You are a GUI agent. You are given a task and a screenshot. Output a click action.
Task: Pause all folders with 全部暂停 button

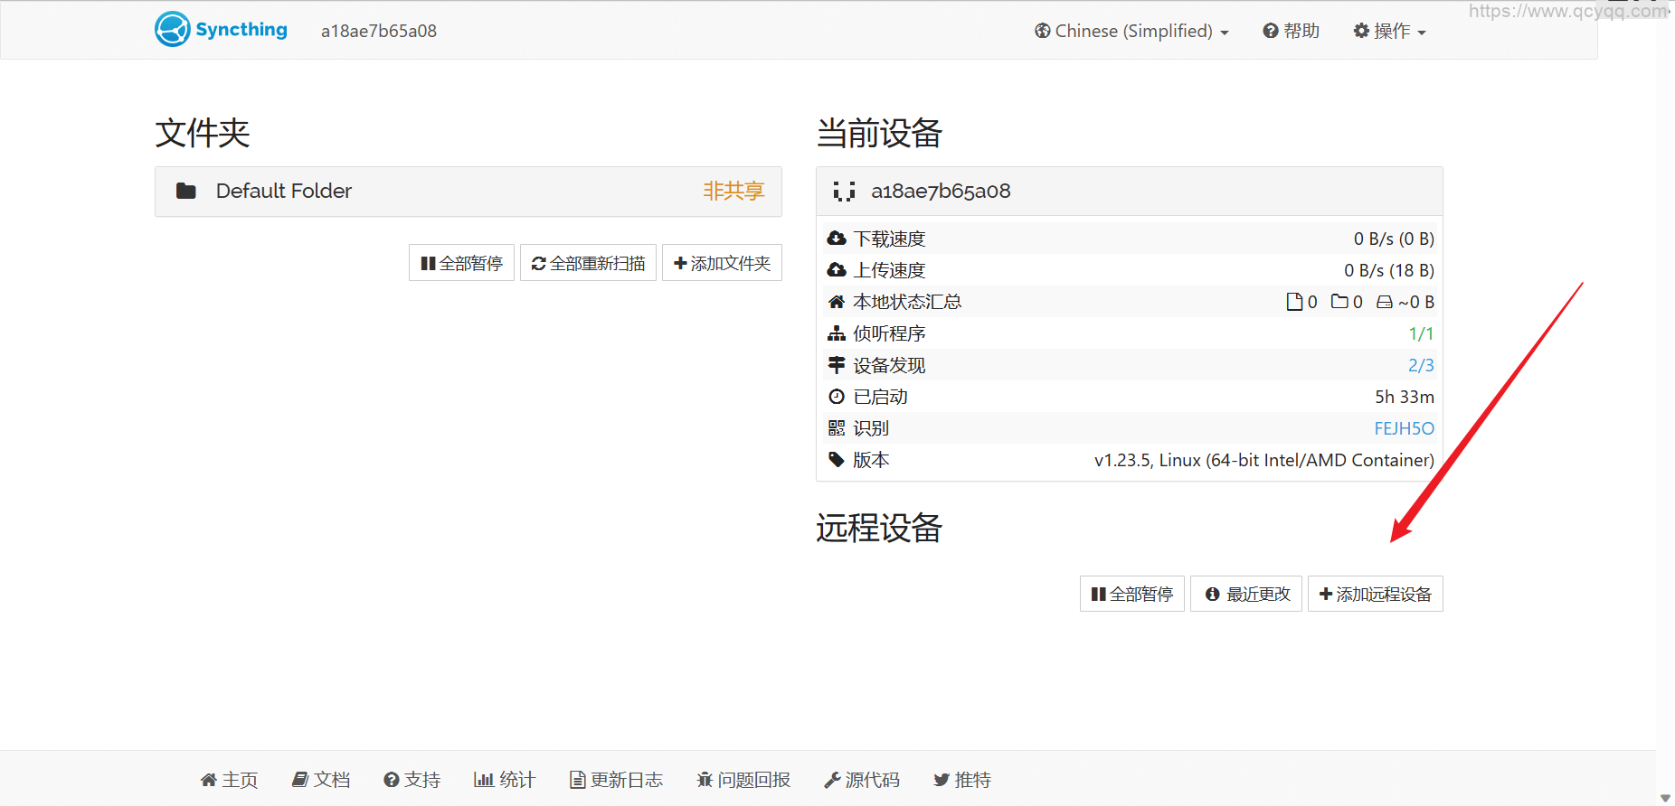(x=461, y=264)
